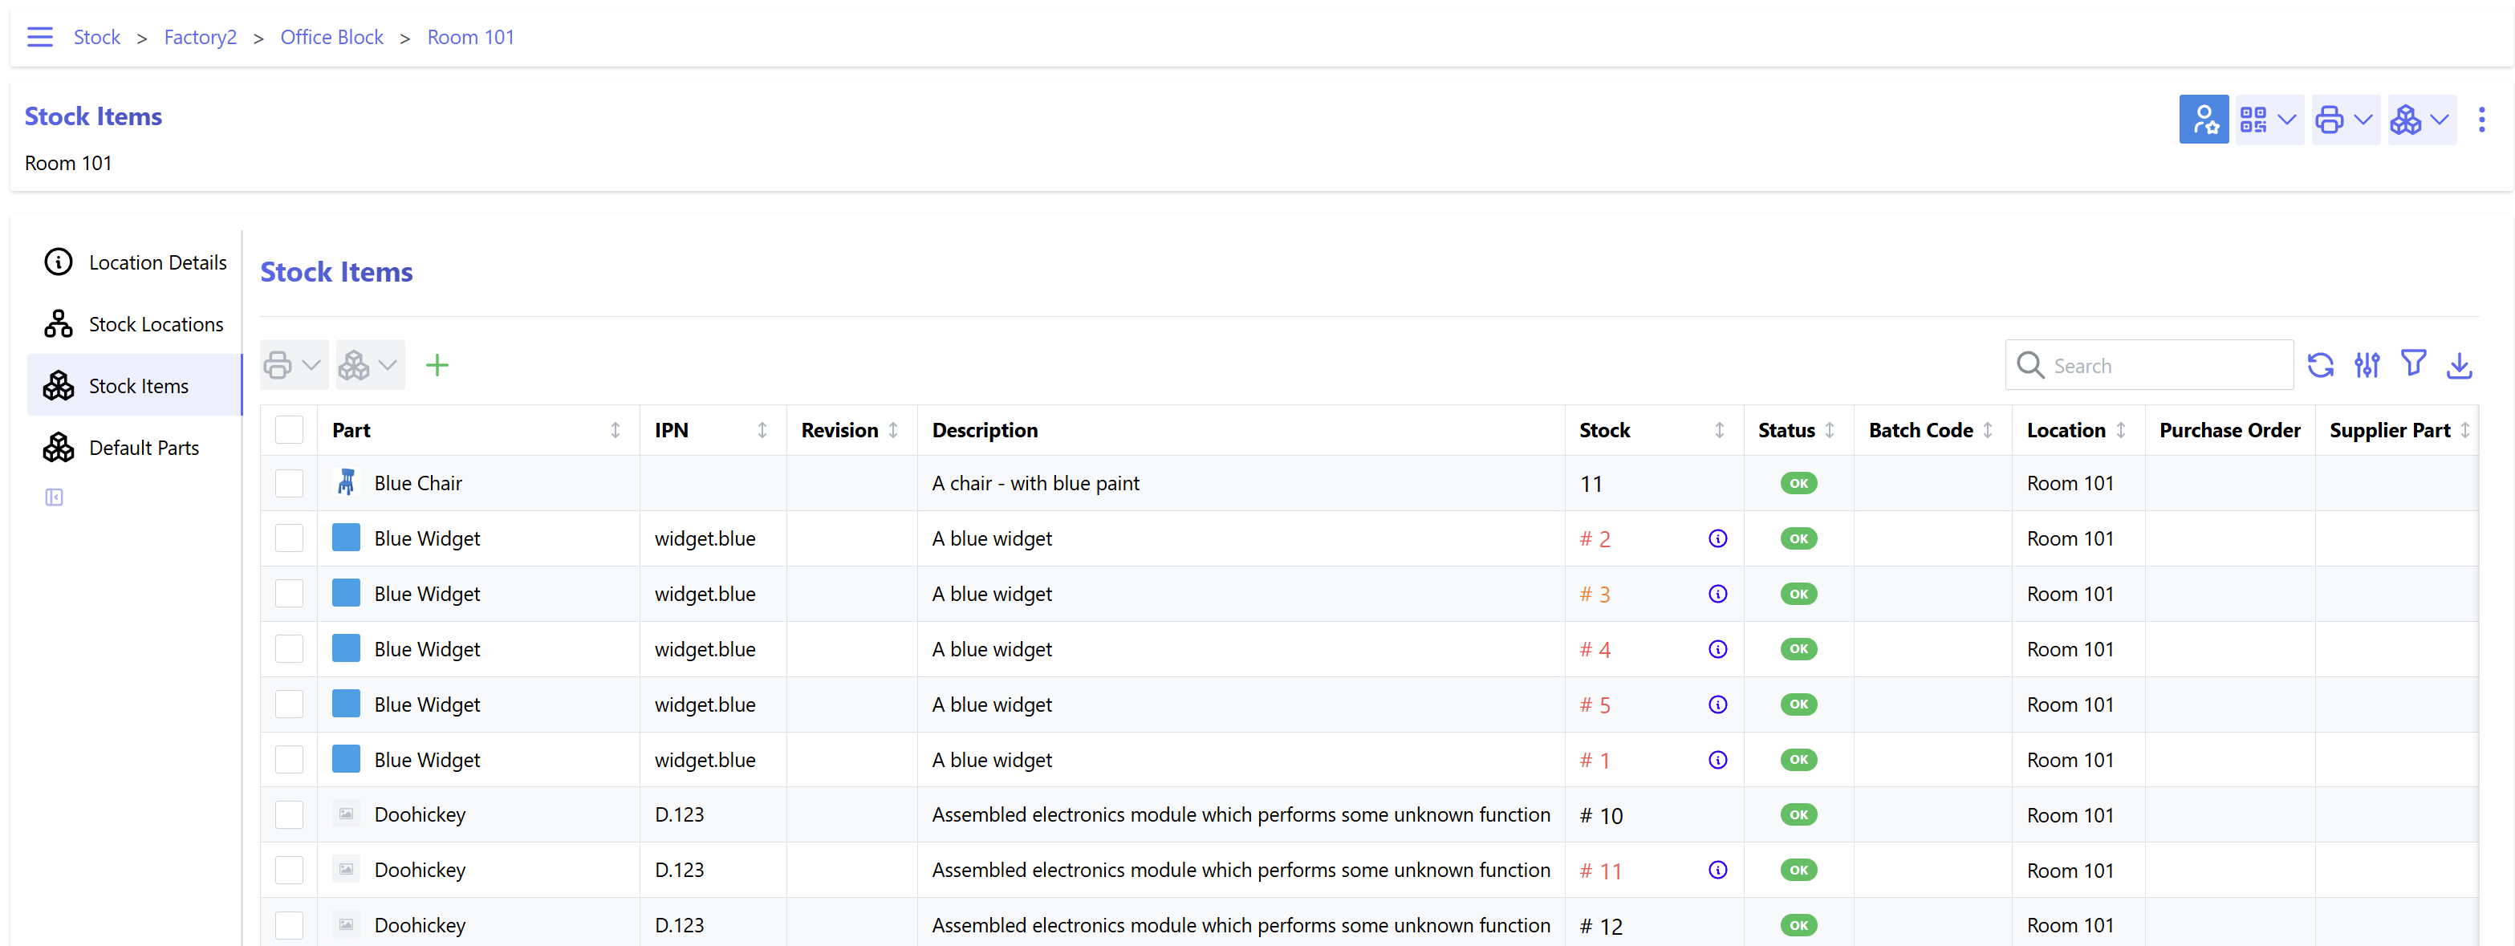Click the green plus add stock item icon
Image resolution: width=2515 pixels, height=946 pixels.
(x=437, y=365)
